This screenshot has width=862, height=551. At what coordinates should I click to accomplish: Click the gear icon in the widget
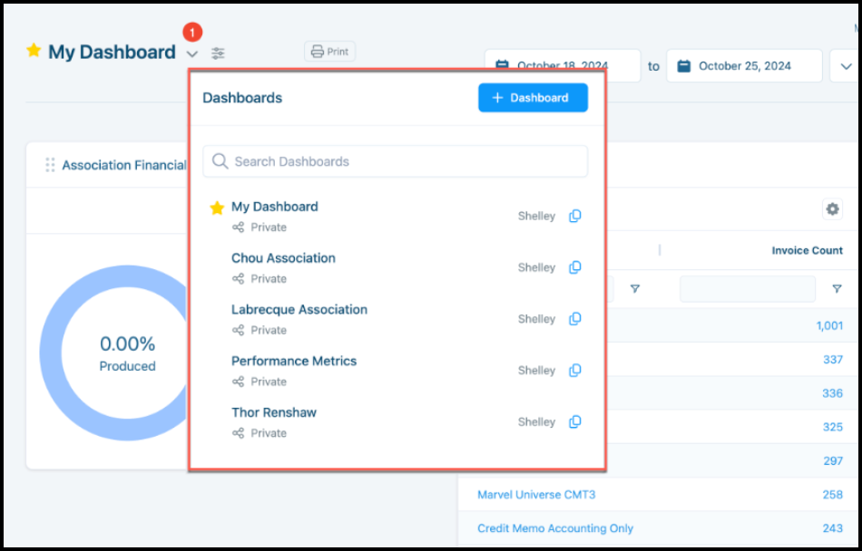[x=832, y=209]
